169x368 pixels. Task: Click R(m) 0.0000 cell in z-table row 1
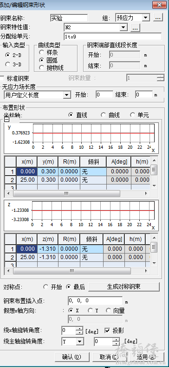point(69,249)
